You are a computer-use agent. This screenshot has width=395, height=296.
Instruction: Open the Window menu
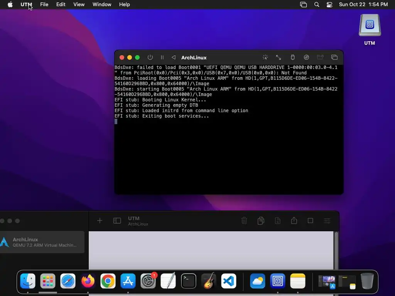[x=102, y=5]
